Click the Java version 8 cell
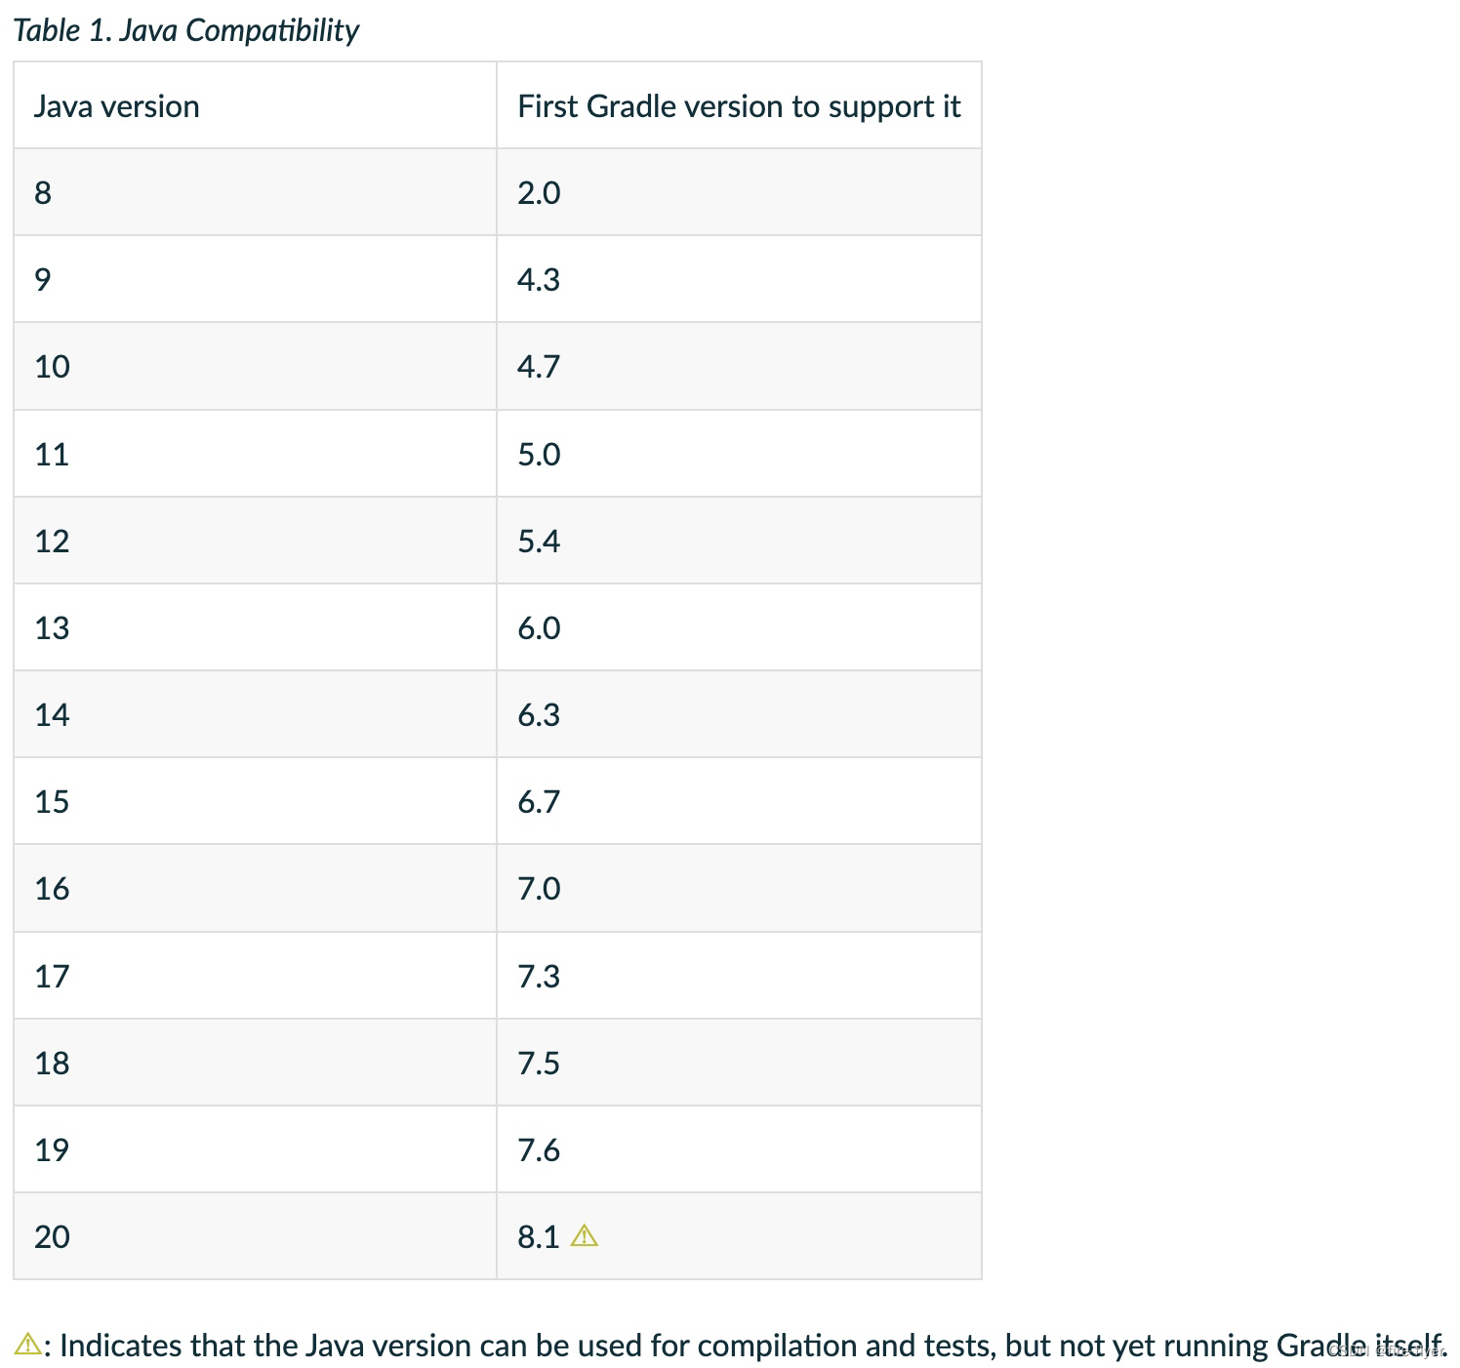The height and width of the screenshot is (1368, 1460). tap(255, 192)
